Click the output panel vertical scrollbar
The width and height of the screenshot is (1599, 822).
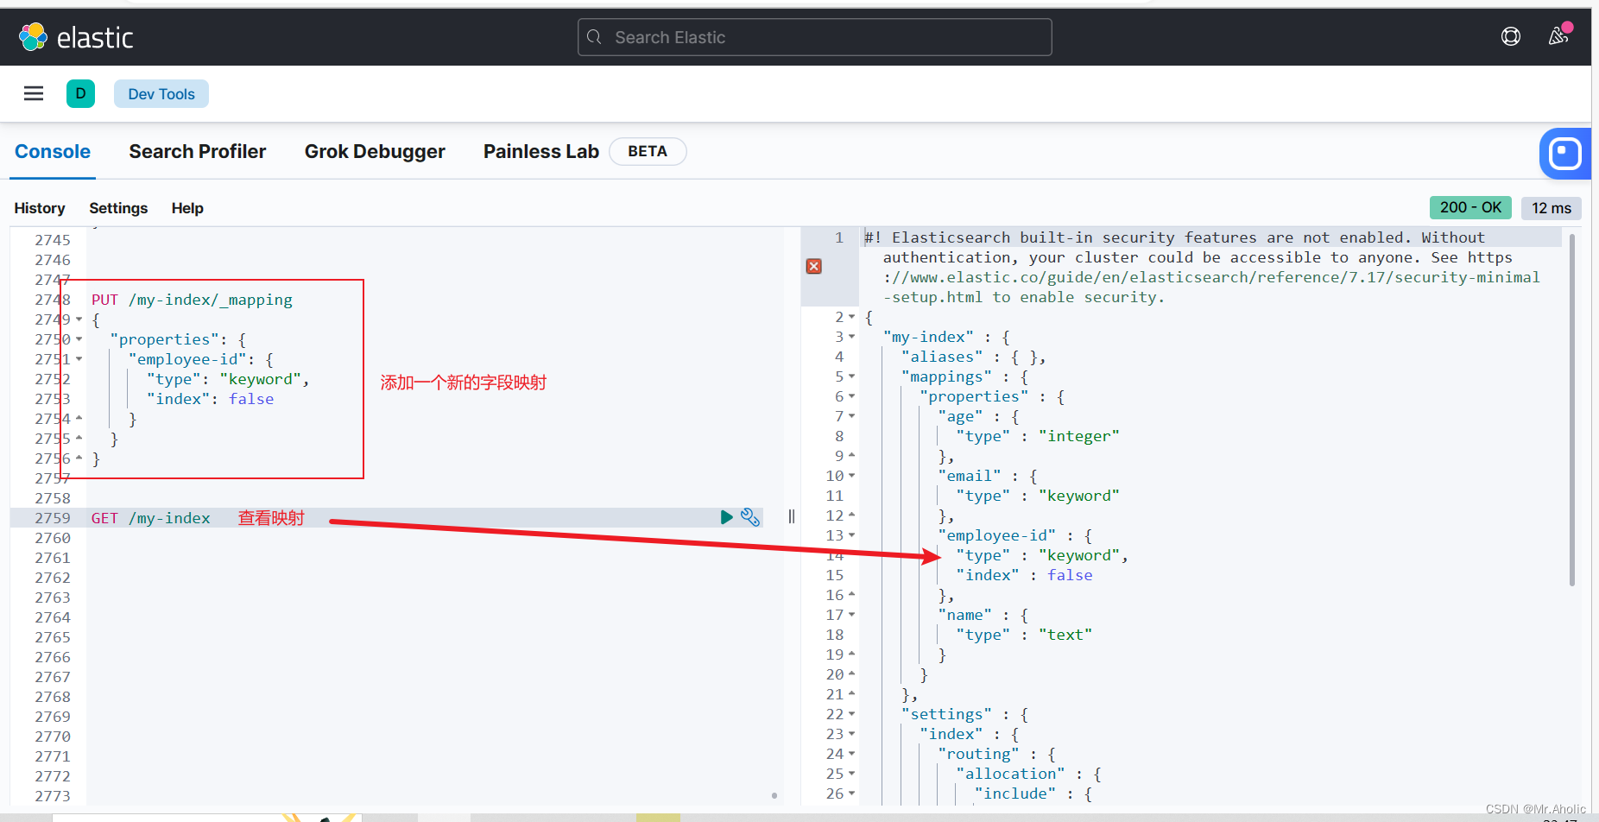1571,410
